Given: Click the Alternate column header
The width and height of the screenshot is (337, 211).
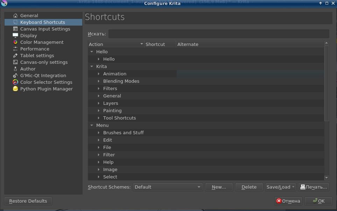Looking at the screenshot, I should (x=250, y=45).
